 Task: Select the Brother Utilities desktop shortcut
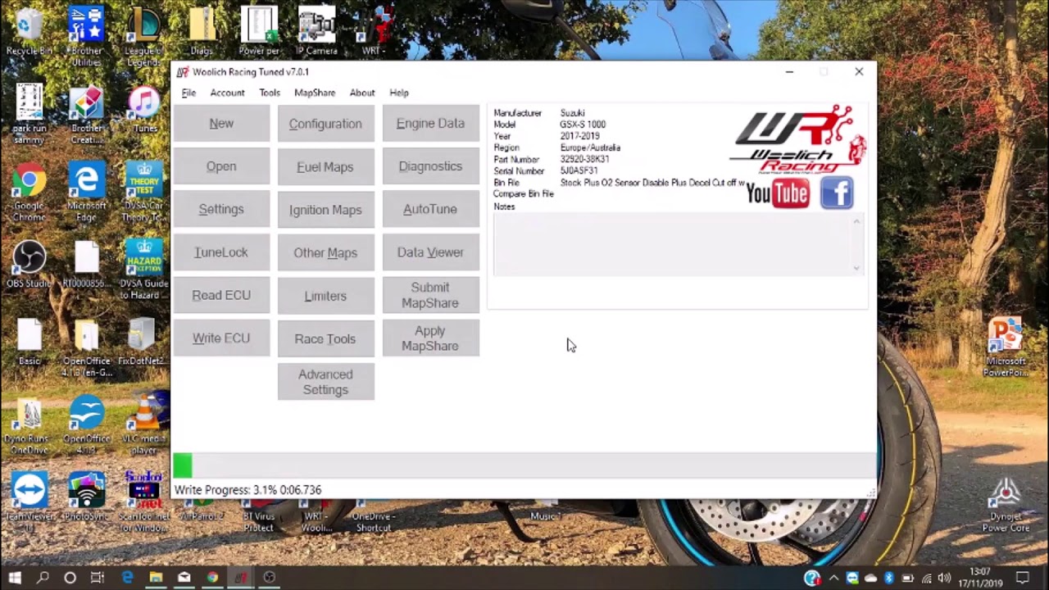click(x=86, y=38)
